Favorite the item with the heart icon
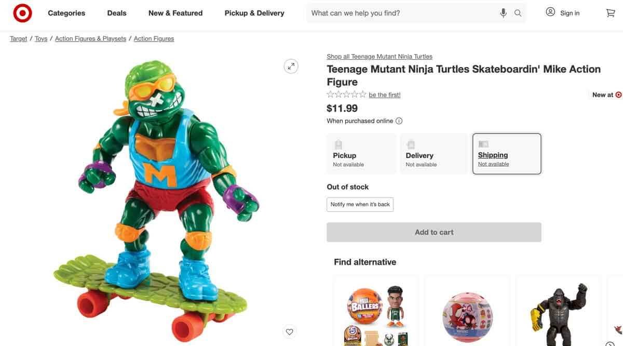The width and height of the screenshot is (623, 346). (289, 331)
